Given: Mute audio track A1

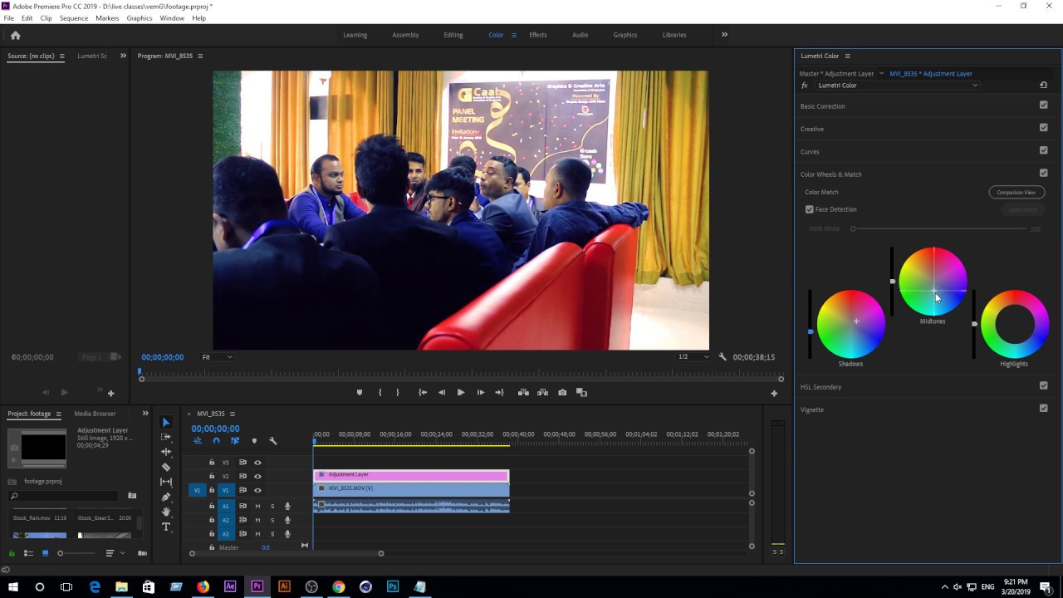Looking at the screenshot, I should coord(257,507).
